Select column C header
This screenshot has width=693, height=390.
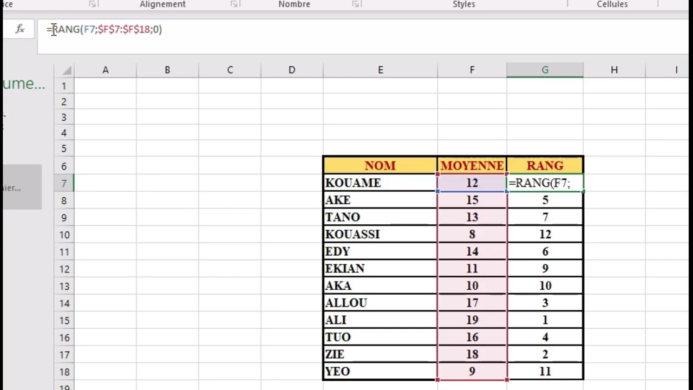click(230, 70)
